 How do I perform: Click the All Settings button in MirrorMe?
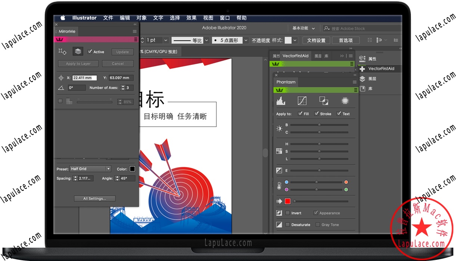tap(94, 198)
